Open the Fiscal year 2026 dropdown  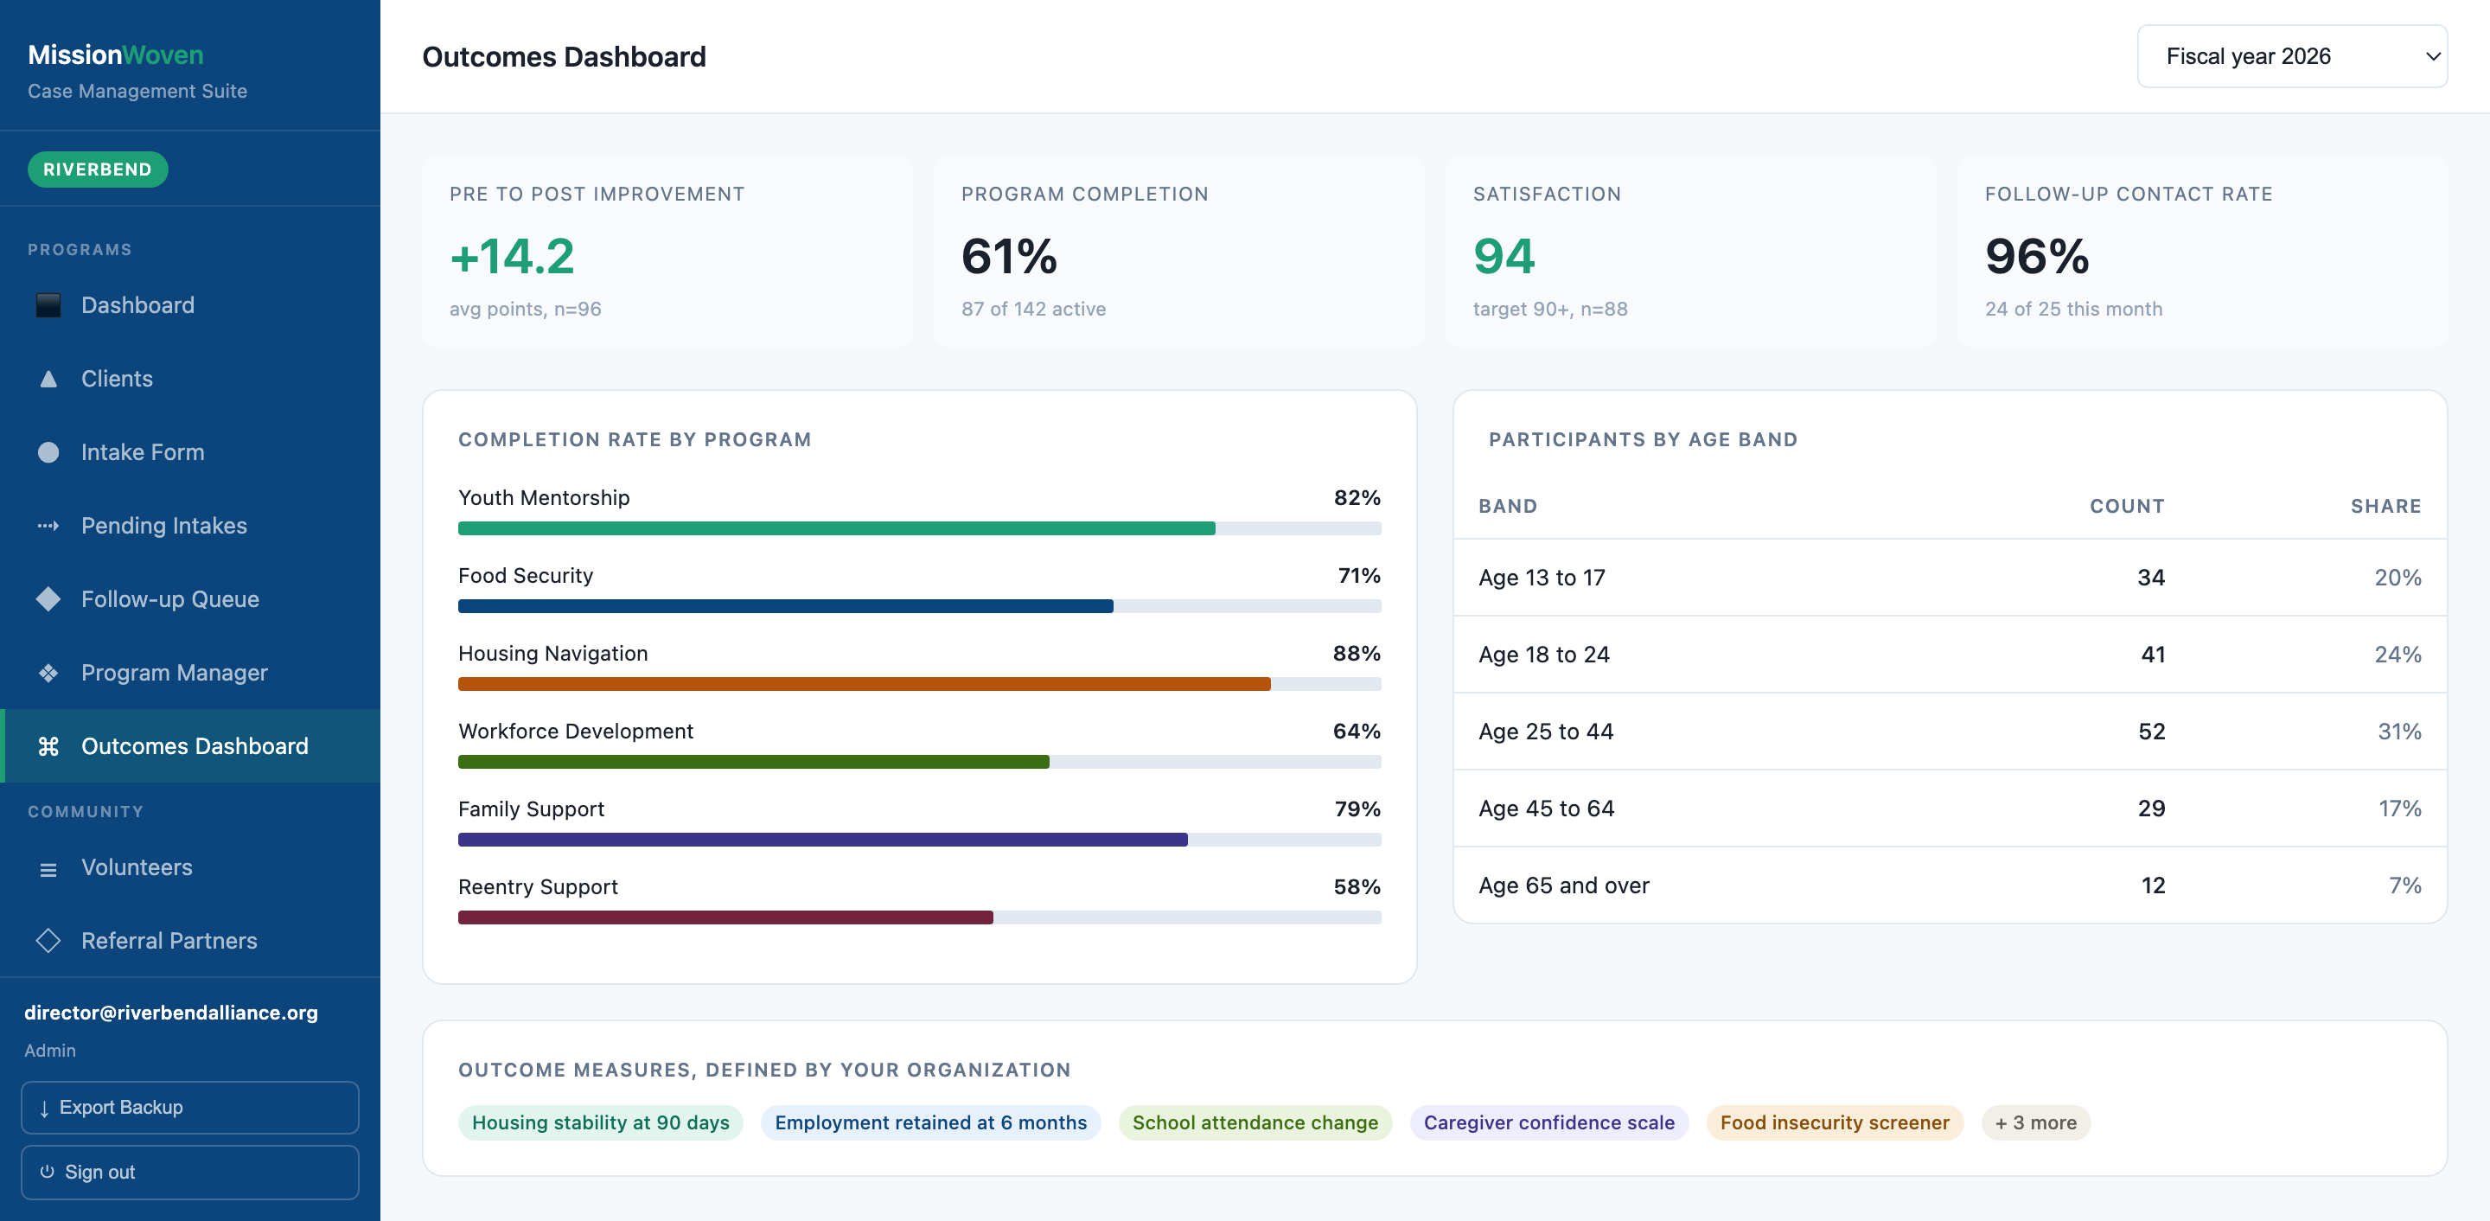(2292, 56)
